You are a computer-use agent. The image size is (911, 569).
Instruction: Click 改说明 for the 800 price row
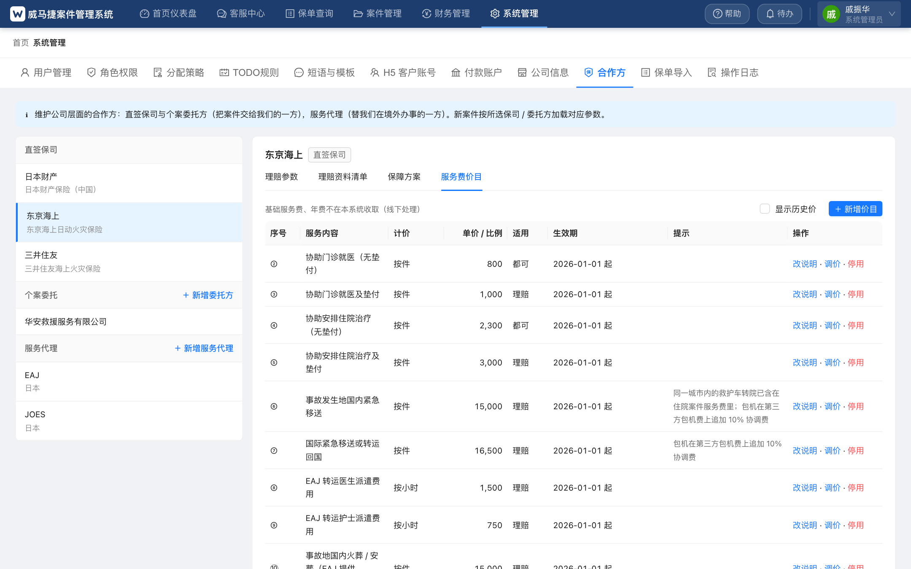click(805, 264)
